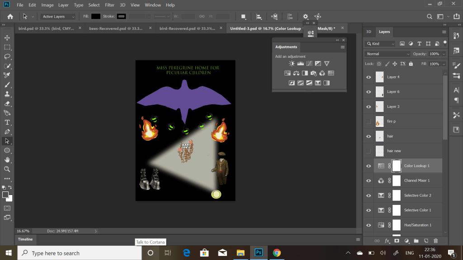Open the Filter menu

109,5
